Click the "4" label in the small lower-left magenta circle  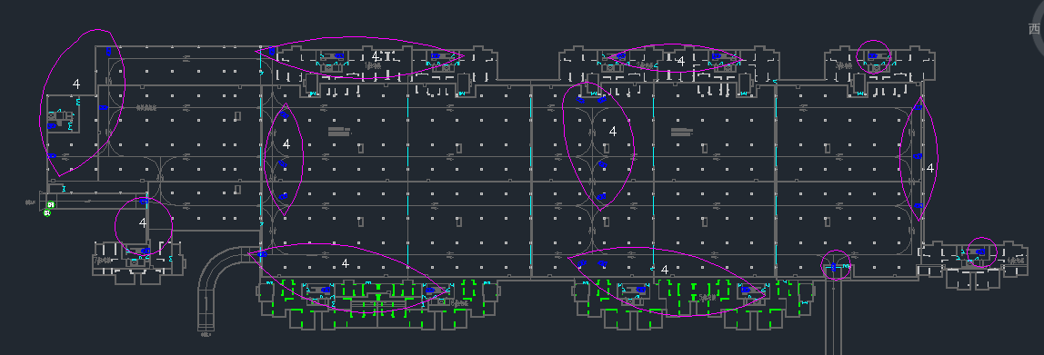[x=143, y=222]
